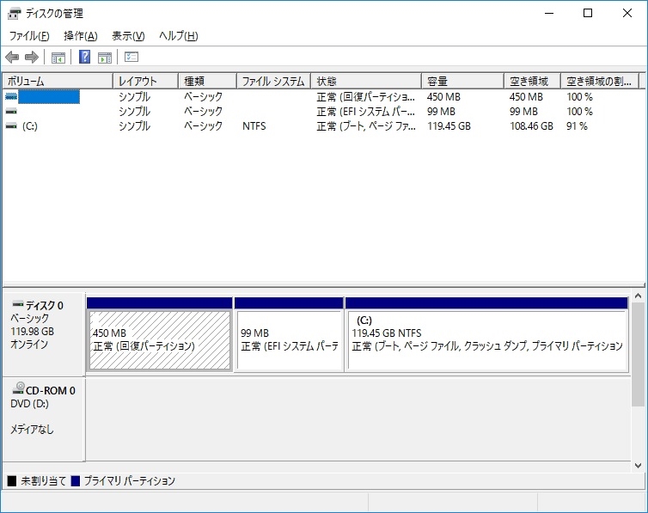Sort by the 空き領域 column header
This screenshot has width=648, height=513.
coord(532,81)
